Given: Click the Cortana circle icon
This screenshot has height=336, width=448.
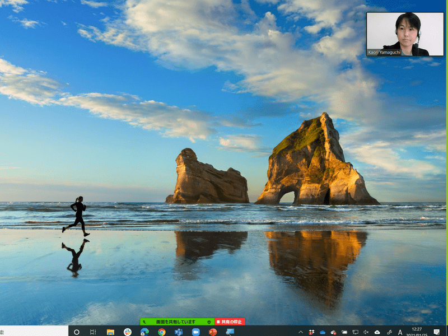Looking at the screenshot, I should point(77,332).
